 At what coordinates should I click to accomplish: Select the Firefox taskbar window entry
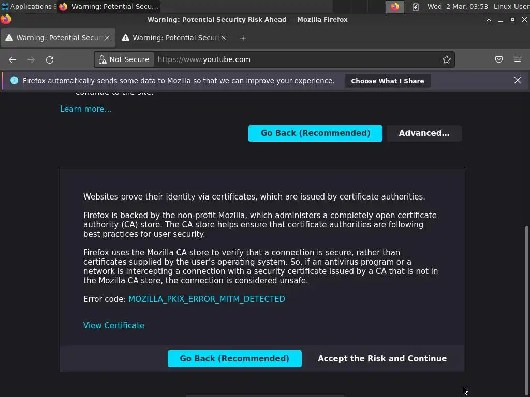point(109,6)
